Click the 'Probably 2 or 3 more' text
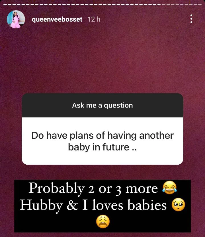Screen dimensions: 205x237 [93, 188]
